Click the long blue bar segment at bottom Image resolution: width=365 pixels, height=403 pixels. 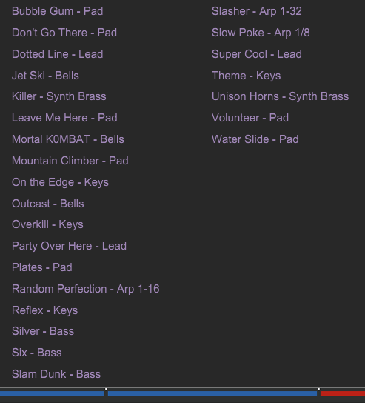coord(212,393)
